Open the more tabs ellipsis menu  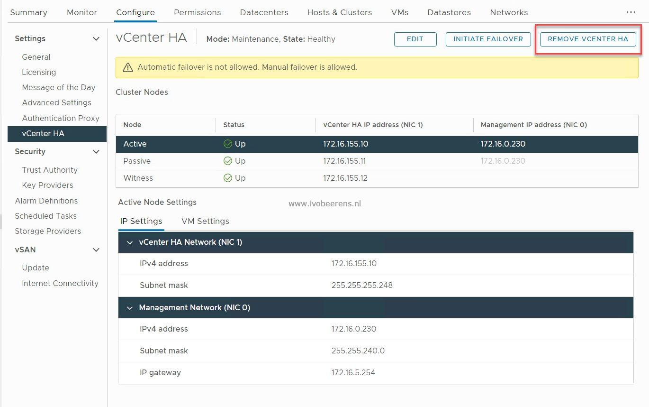point(631,12)
